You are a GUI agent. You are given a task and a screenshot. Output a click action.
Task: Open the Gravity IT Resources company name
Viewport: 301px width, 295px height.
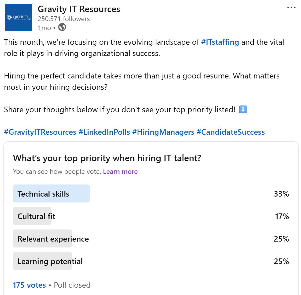click(79, 9)
